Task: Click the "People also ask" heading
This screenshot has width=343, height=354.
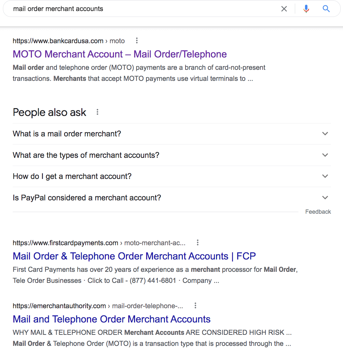Action: 49,112
